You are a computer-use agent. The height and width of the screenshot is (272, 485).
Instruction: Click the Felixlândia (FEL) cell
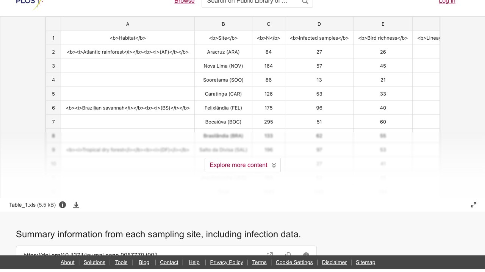click(223, 108)
